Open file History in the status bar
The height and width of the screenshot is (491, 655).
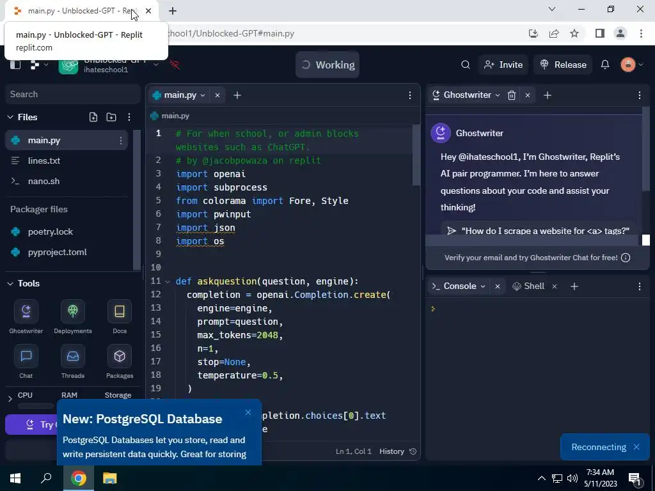(398, 451)
